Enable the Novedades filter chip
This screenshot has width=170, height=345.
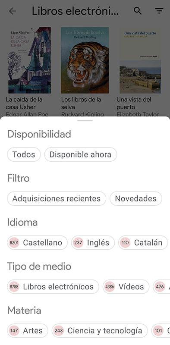135,198
